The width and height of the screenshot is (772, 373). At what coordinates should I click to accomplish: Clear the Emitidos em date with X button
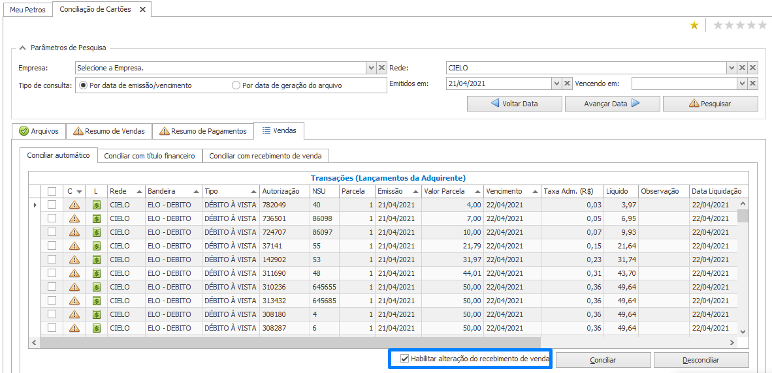pos(568,83)
